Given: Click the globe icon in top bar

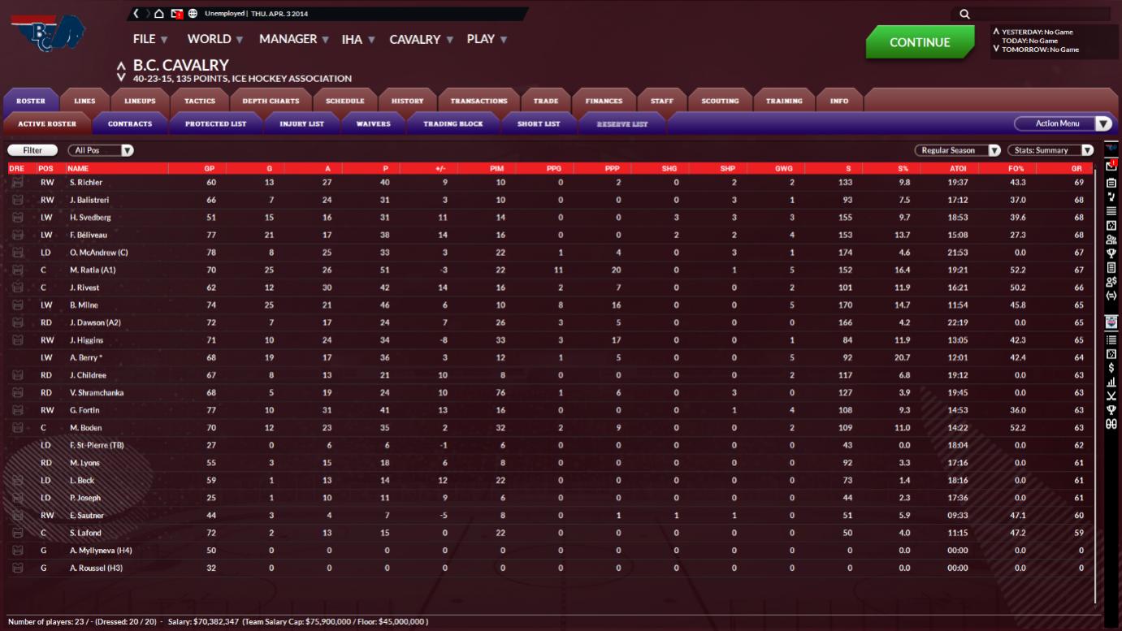Looking at the screenshot, I should (x=193, y=14).
